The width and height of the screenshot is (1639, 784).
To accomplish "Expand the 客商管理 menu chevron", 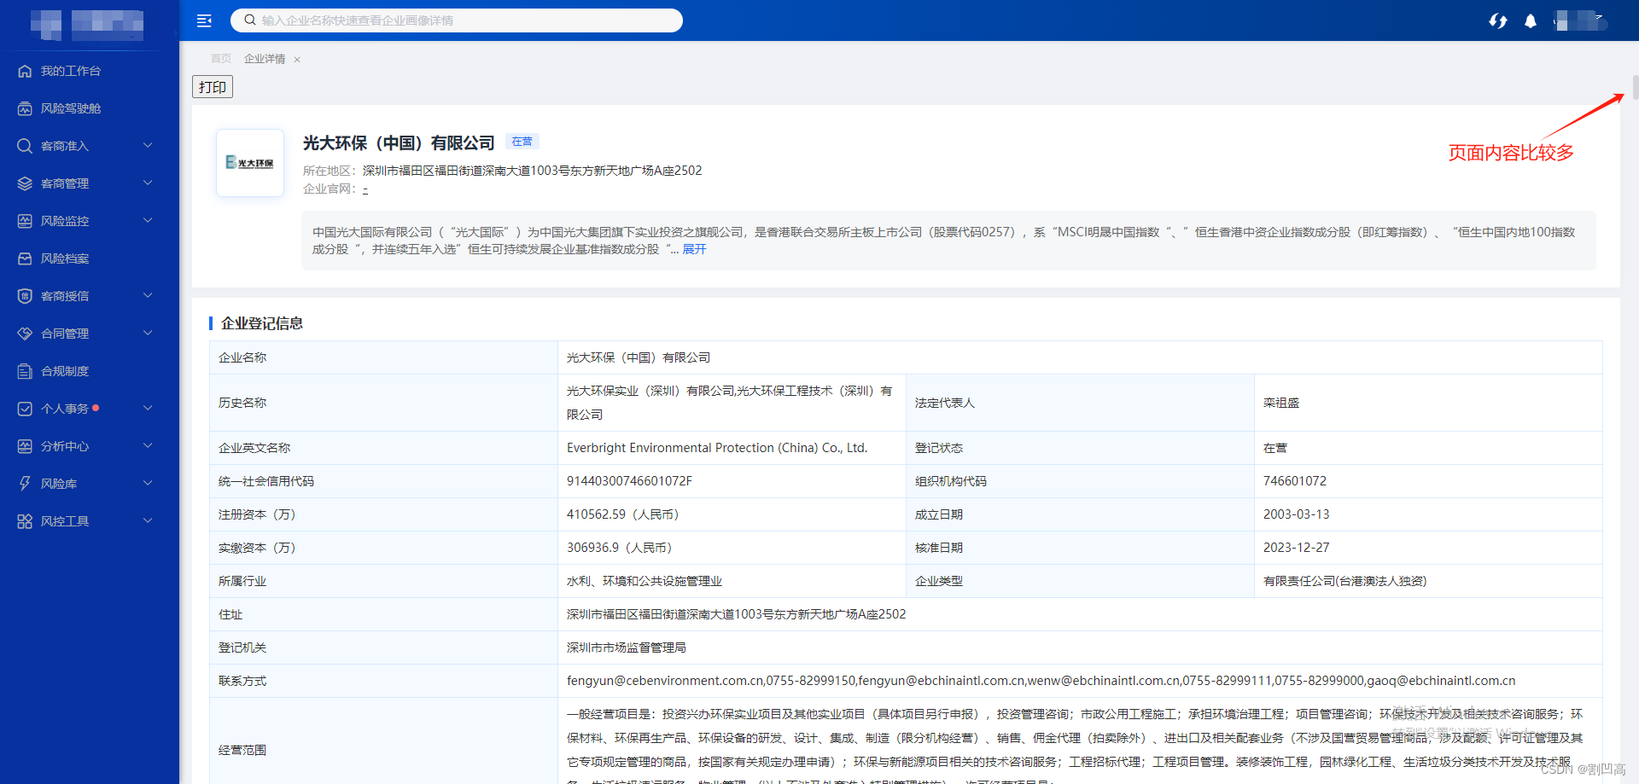I will (148, 183).
